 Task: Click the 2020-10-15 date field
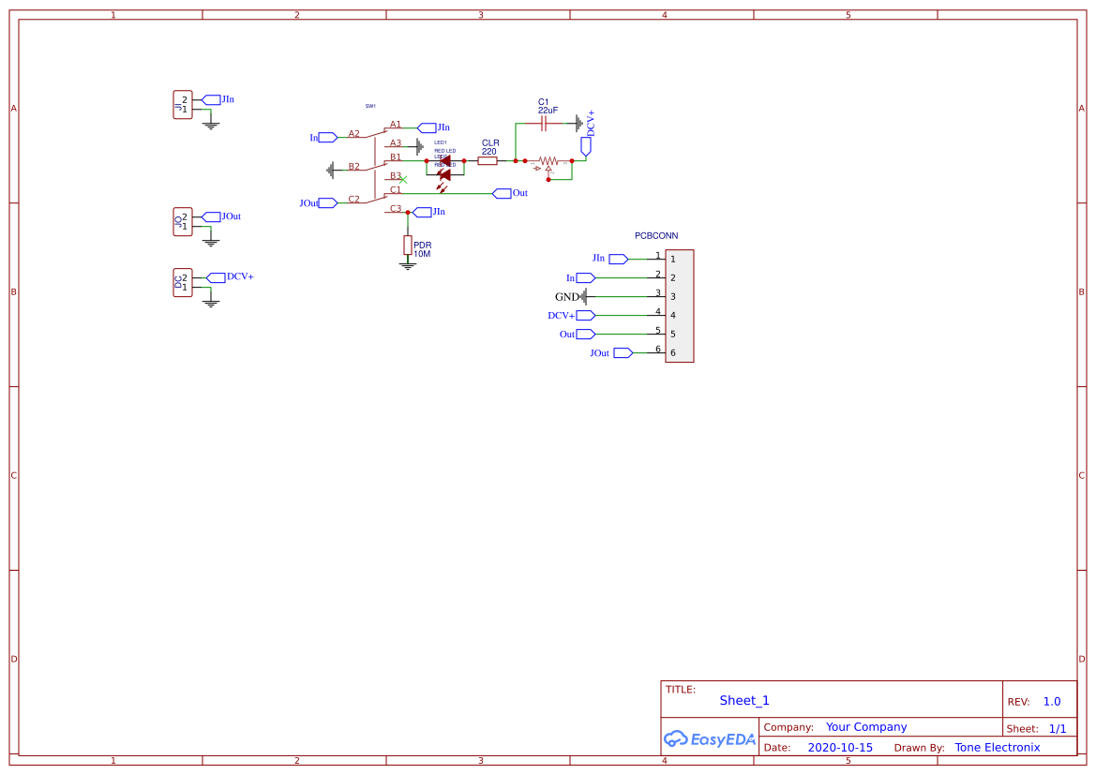point(842,747)
